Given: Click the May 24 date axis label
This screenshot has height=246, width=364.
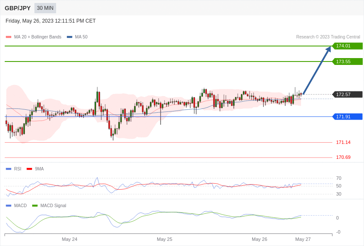Looking at the screenshot, I should [69, 239].
